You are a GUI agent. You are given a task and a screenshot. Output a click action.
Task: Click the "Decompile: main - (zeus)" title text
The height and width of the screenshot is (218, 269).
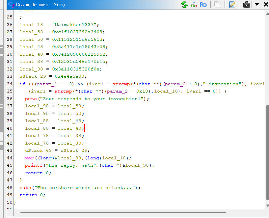tap(40, 5)
